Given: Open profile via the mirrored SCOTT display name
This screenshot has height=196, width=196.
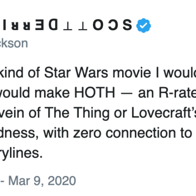Looking at the screenshot, I should (66, 25).
